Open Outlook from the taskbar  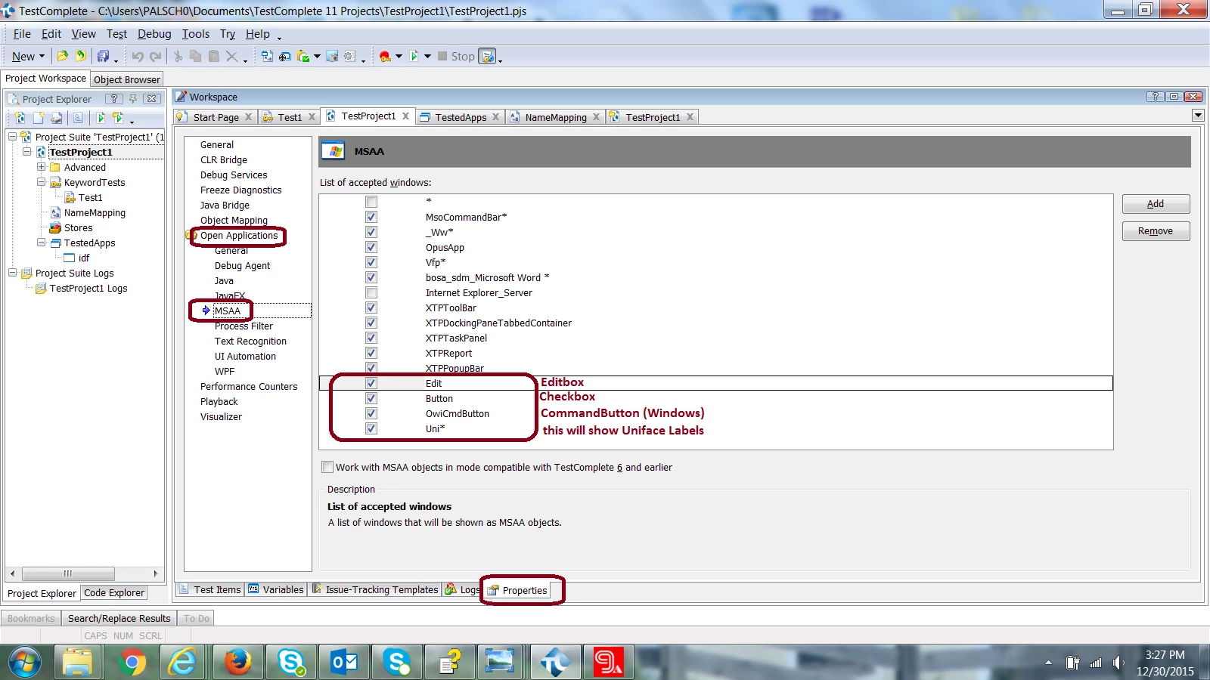click(x=344, y=663)
